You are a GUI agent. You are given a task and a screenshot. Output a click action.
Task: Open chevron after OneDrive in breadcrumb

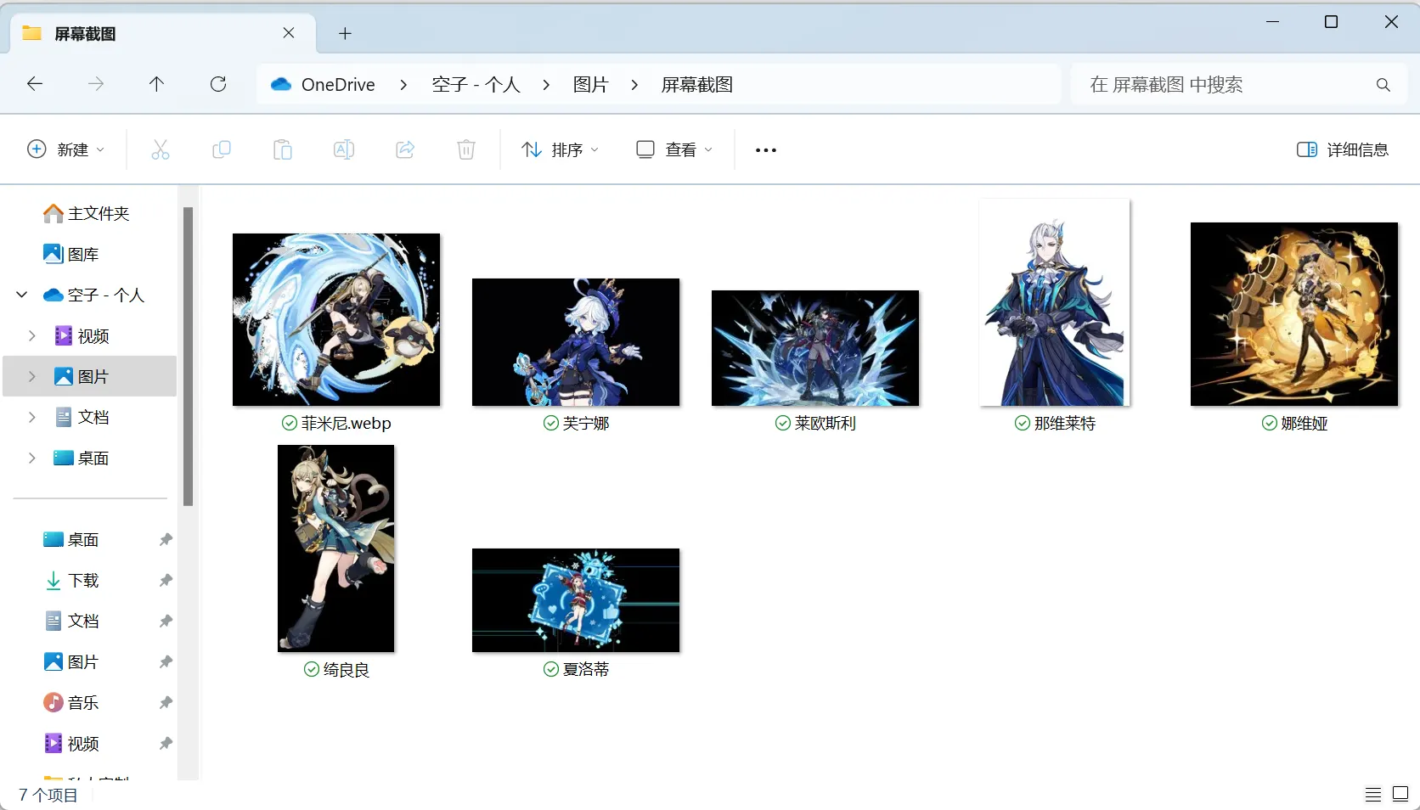403,85
